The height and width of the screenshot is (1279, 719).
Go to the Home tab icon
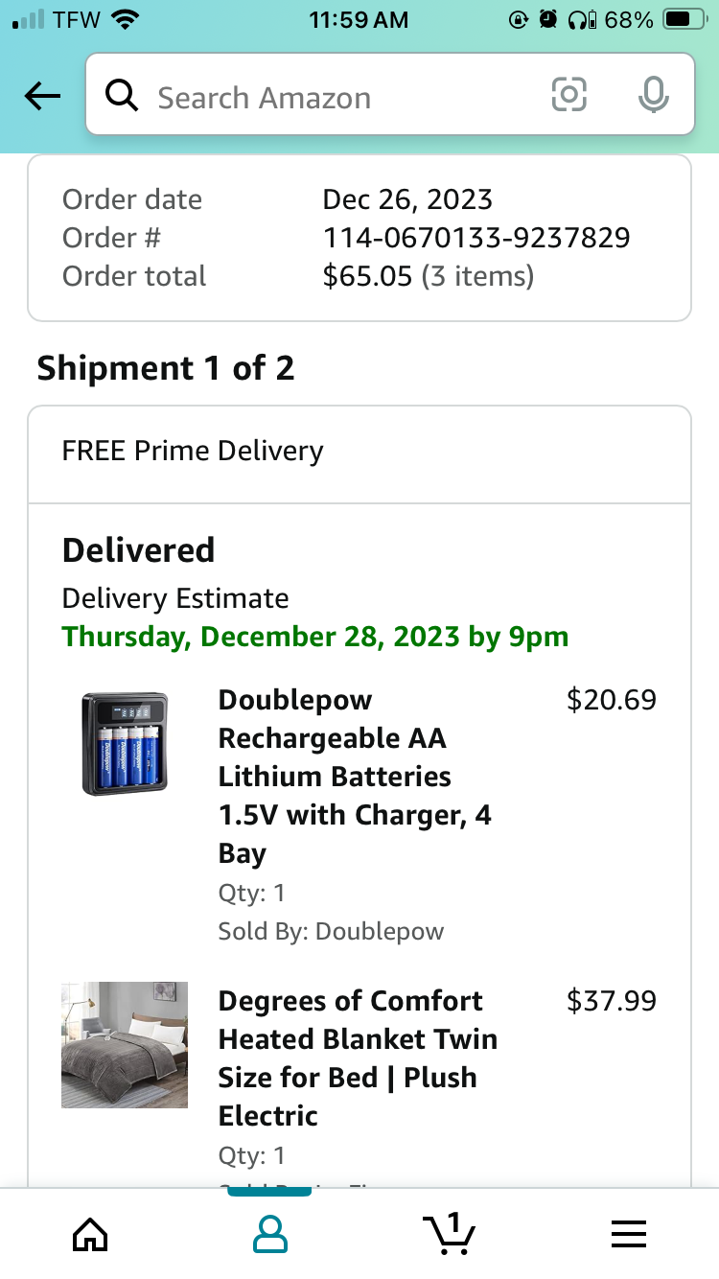coord(90,1234)
